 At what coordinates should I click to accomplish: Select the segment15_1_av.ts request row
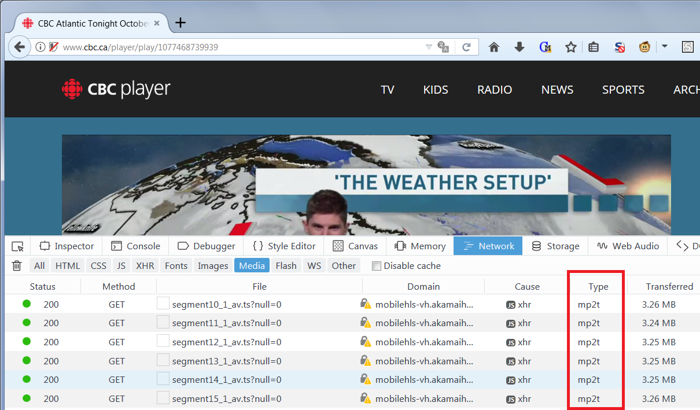coord(353,399)
